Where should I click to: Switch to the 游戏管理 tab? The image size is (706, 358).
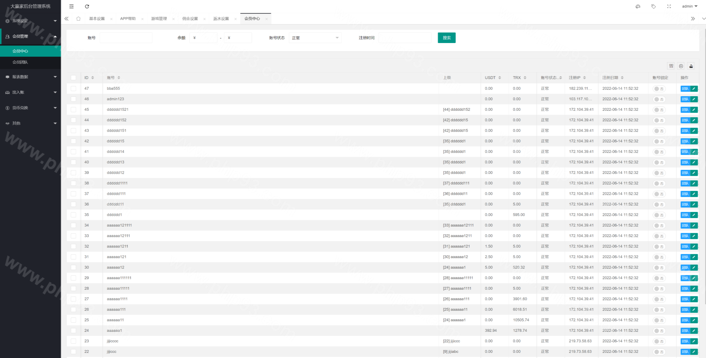click(x=159, y=19)
